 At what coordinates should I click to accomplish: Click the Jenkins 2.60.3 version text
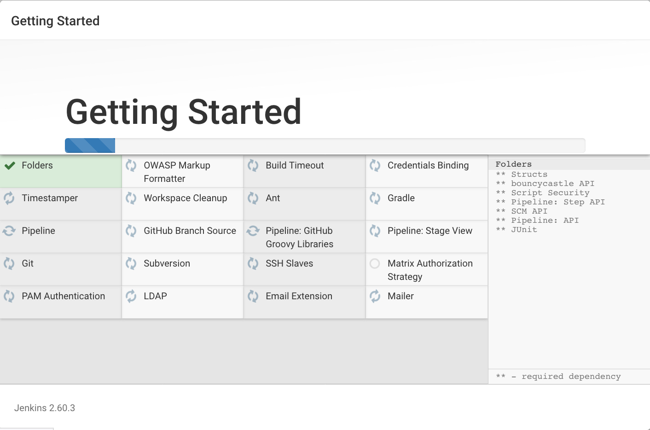pos(45,408)
